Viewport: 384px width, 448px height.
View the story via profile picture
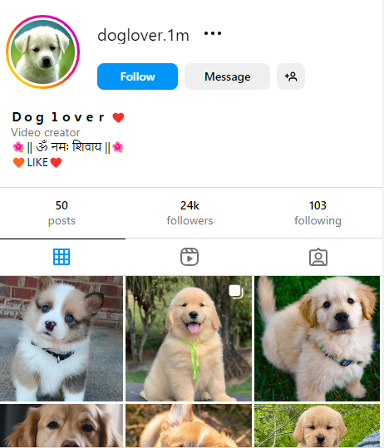43,52
